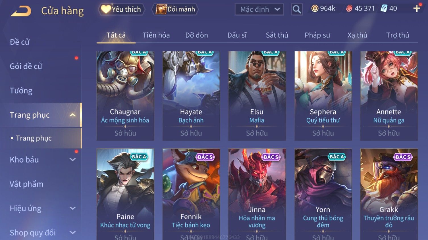This screenshot has height=240, width=428.
Task: Go to Gói đề cử section
Action: pyautogui.click(x=26, y=66)
